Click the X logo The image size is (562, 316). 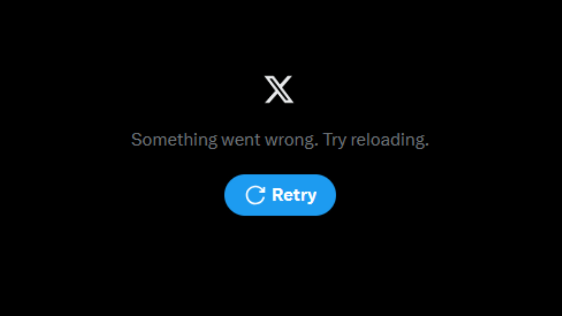point(279,89)
